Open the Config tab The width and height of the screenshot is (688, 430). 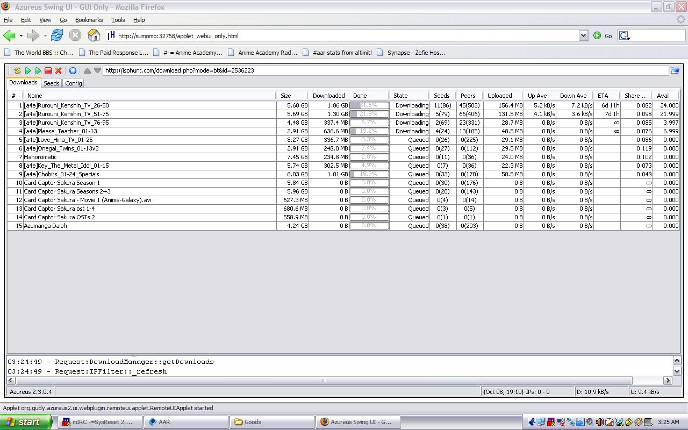tap(74, 83)
